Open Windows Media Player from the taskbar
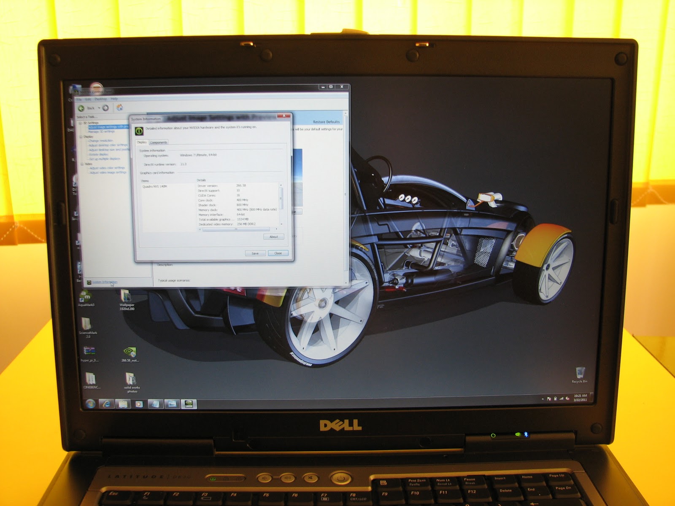Viewport: 675px width, 506px height. (x=139, y=404)
